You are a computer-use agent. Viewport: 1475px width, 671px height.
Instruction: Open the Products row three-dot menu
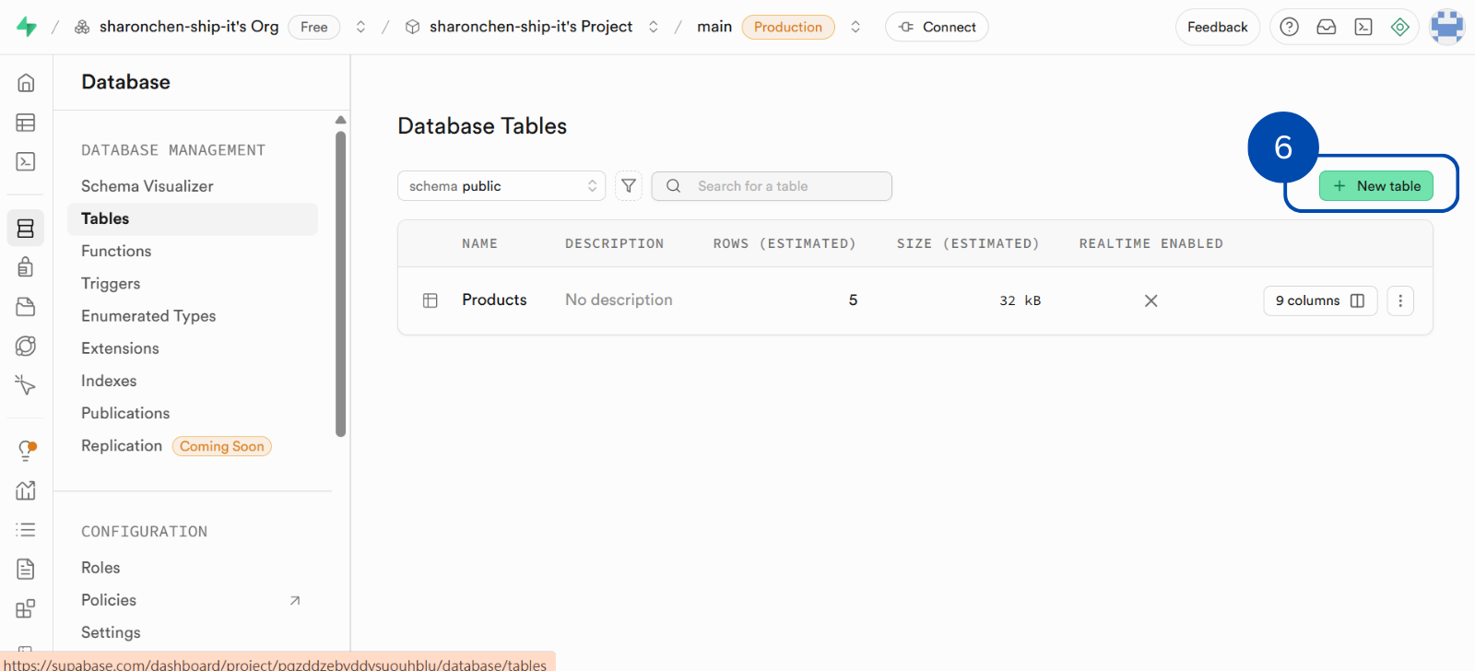pyautogui.click(x=1399, y=300)
